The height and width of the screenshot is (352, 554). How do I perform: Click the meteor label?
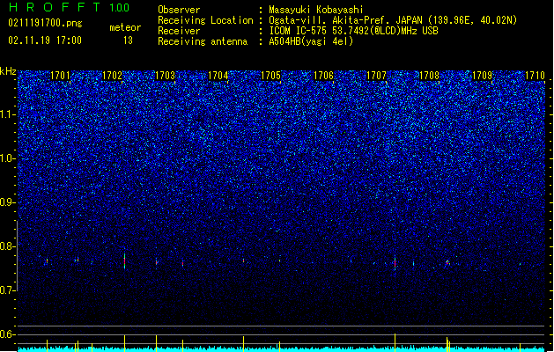click(125, 27)
